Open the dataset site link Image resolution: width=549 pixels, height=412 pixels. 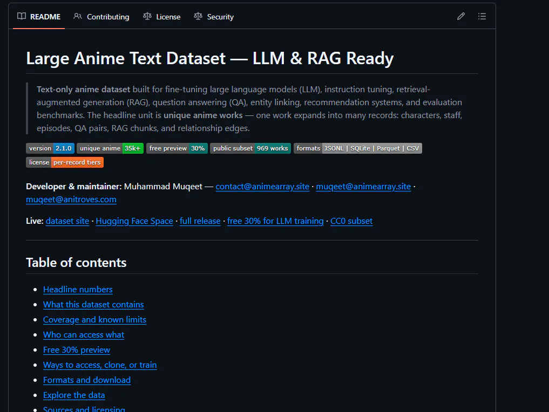tap(67, 221)
